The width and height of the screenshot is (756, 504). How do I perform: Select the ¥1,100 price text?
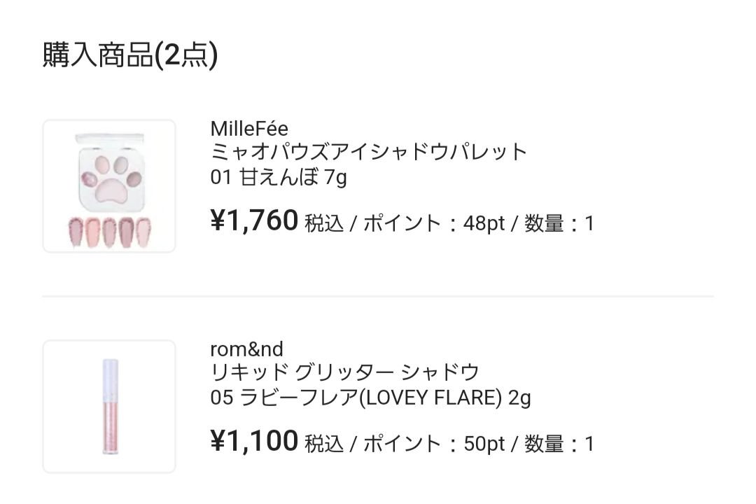tap(253, 441)
